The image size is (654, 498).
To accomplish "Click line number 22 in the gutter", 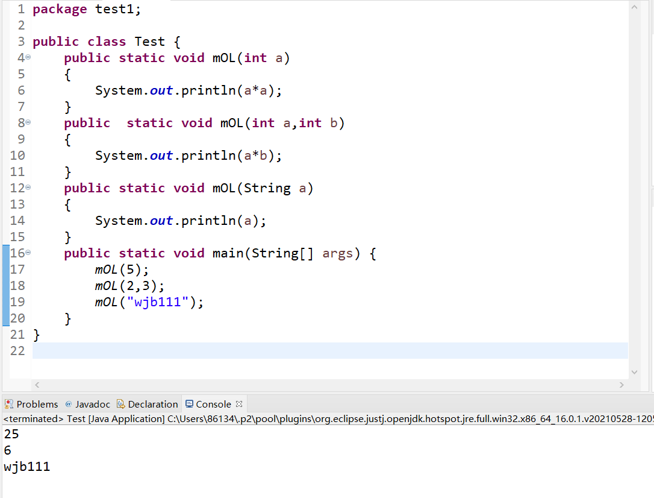I will pyautogui.click(x=17, y=351).
